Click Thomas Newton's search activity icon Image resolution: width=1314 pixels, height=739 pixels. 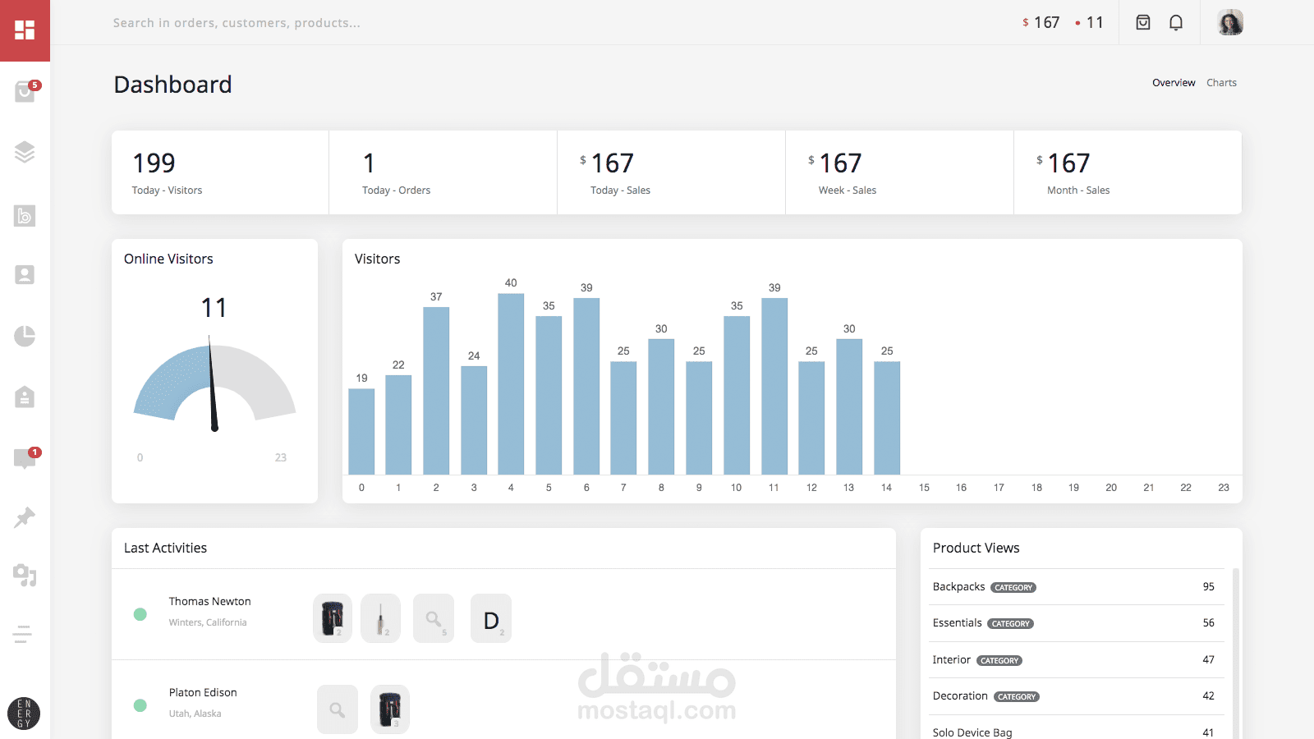[x=434, y=618]
